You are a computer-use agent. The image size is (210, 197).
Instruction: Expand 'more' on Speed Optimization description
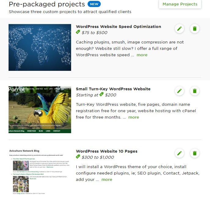pos(142,55)
